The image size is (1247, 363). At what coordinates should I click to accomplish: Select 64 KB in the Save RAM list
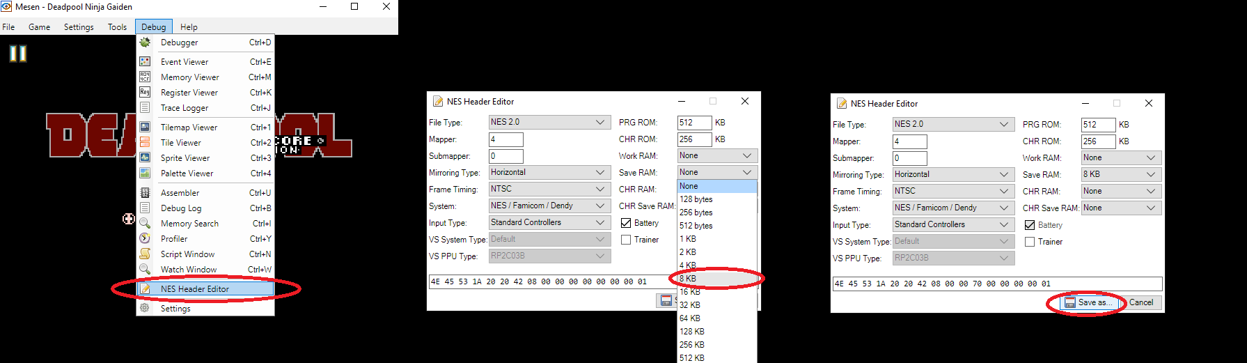(717, 318)
